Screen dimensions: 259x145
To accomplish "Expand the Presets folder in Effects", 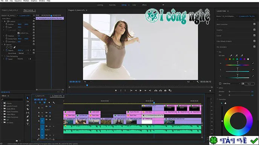I will point(2,103).
